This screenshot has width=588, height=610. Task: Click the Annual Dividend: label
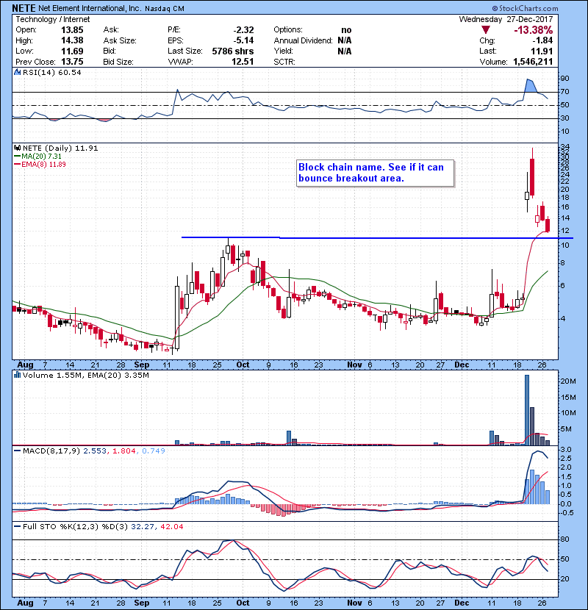[303, 40]
